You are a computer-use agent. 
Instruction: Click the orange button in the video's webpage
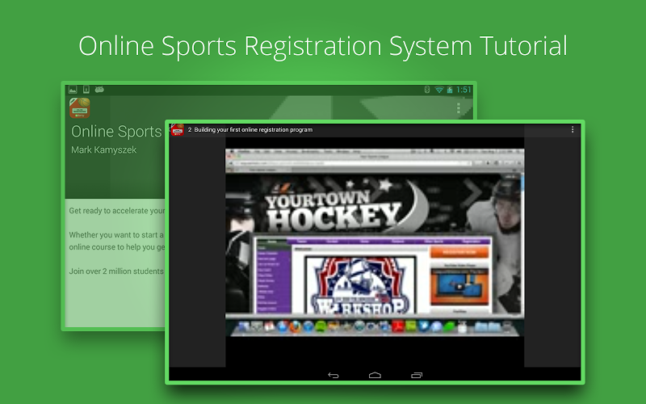point(459,252)
